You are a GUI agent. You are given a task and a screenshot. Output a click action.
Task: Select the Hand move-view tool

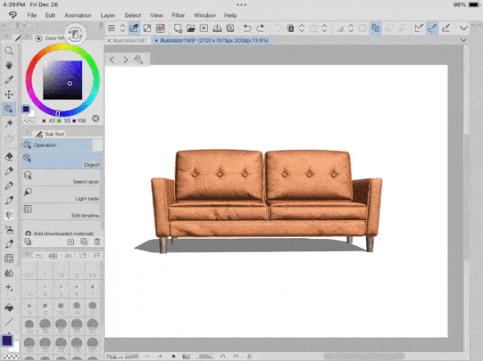click(9, 66)
